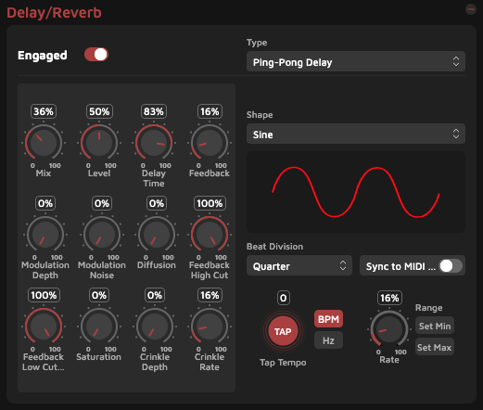Open the Type dropdown showing Ping-Pong Delay
Viewport: 483px width, 410px height.
(x=356, y=61)
